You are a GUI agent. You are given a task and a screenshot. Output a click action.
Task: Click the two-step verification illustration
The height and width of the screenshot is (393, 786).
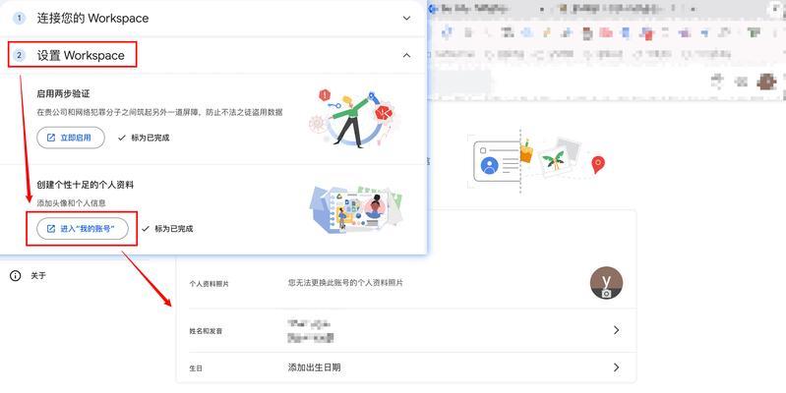354,118
